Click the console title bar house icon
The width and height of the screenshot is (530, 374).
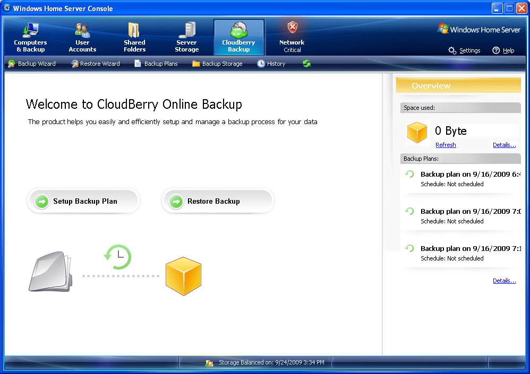pyautogui.click(x=7, y=8)
